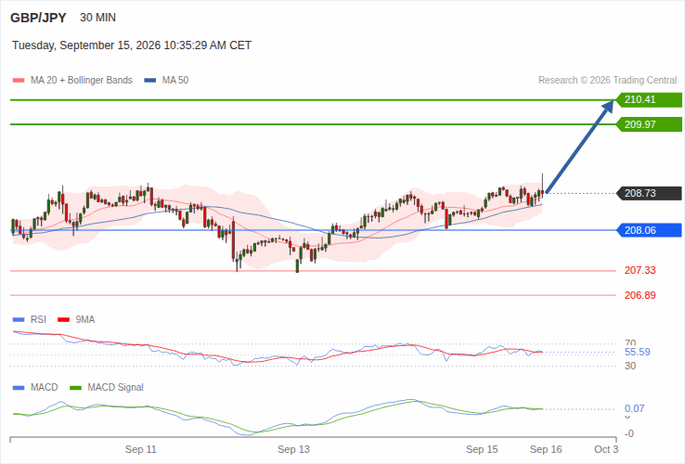Image resolution: width=685 pixels, height=464 pixels.
Task: Click the MACD Signal green legend marker
Action: point(75,388)
